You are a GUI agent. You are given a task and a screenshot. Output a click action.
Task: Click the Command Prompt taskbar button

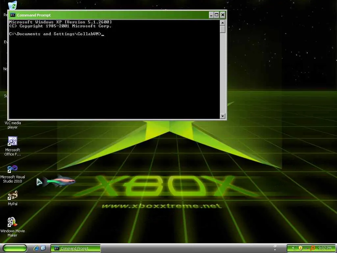click(x=75, y=248)
